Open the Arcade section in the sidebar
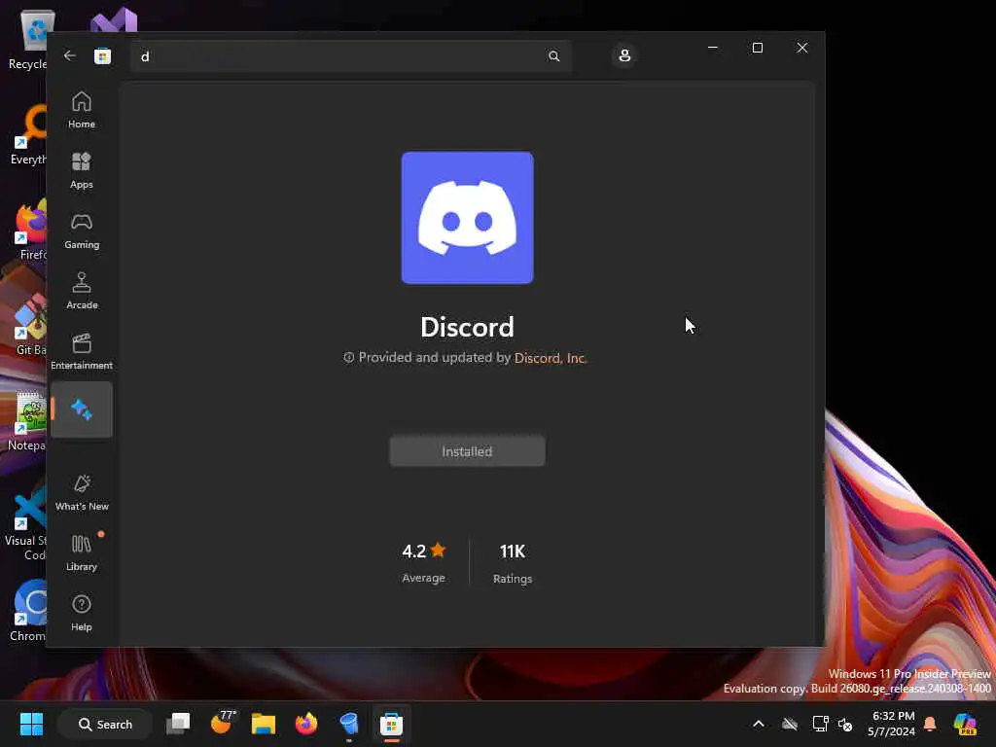Image resolution: width=996 pixels, height=747 pixels. click(82, 291)
